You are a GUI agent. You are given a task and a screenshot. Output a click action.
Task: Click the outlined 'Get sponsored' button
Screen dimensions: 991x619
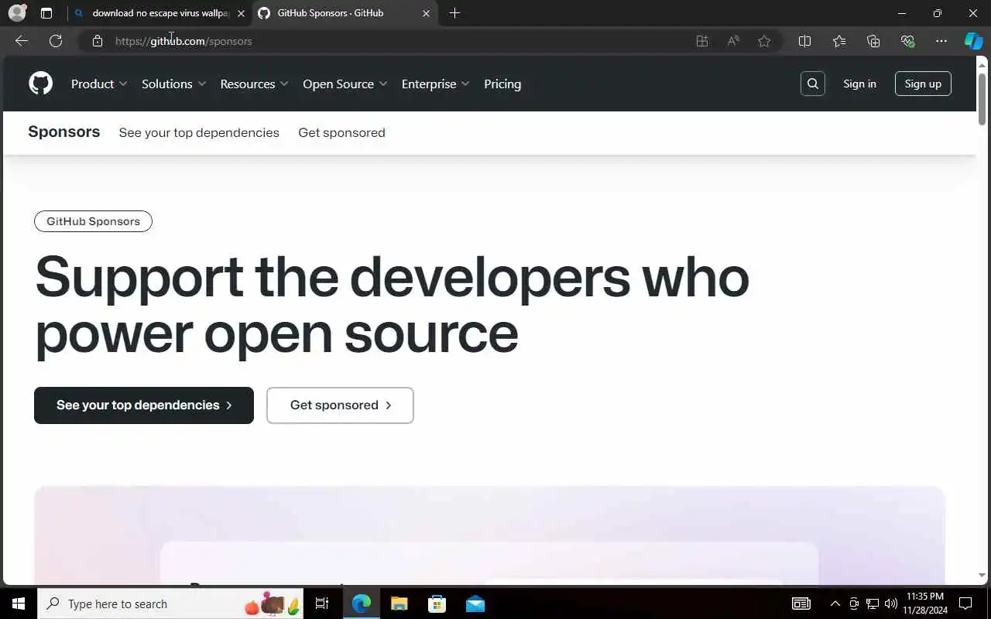tap(340, 405)
